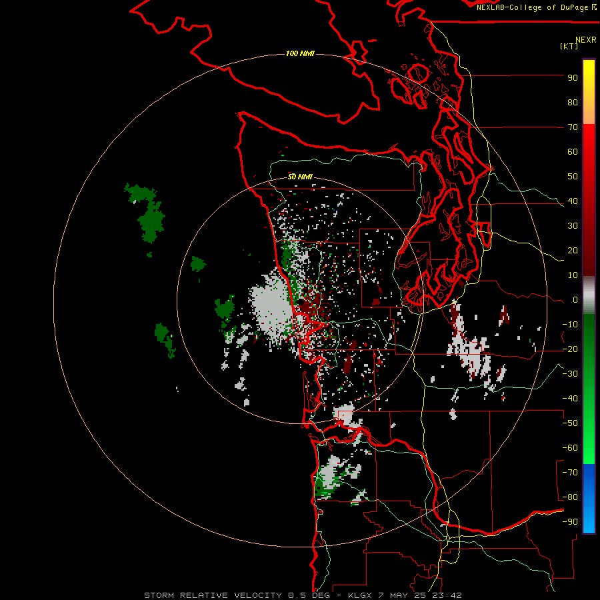
Task: Click the "90" value on the velocity scale
Action: [x=573, y=78]
